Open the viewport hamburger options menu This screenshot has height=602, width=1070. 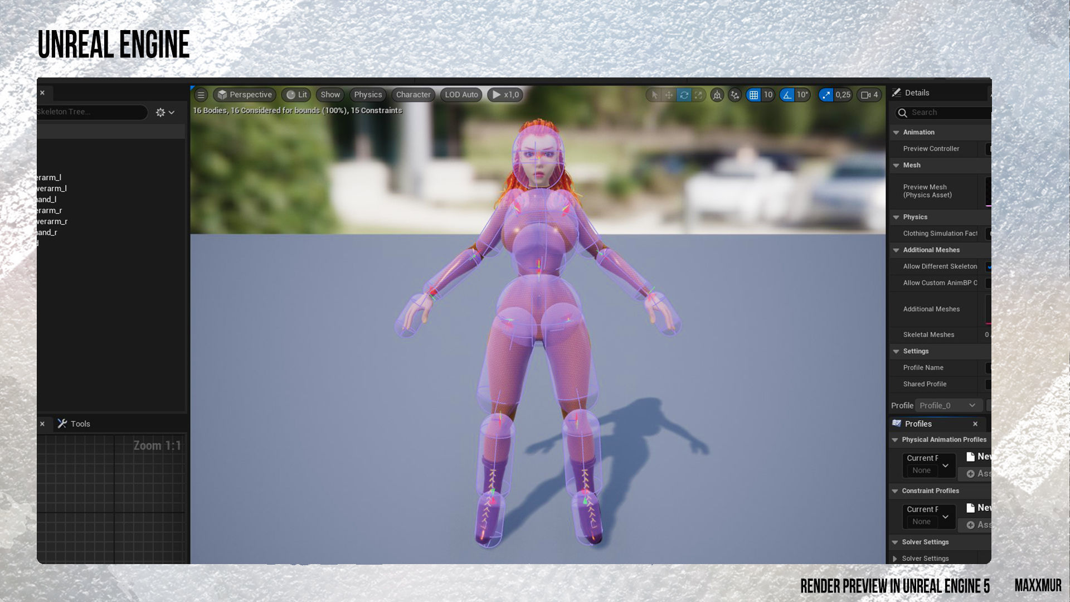201,95
